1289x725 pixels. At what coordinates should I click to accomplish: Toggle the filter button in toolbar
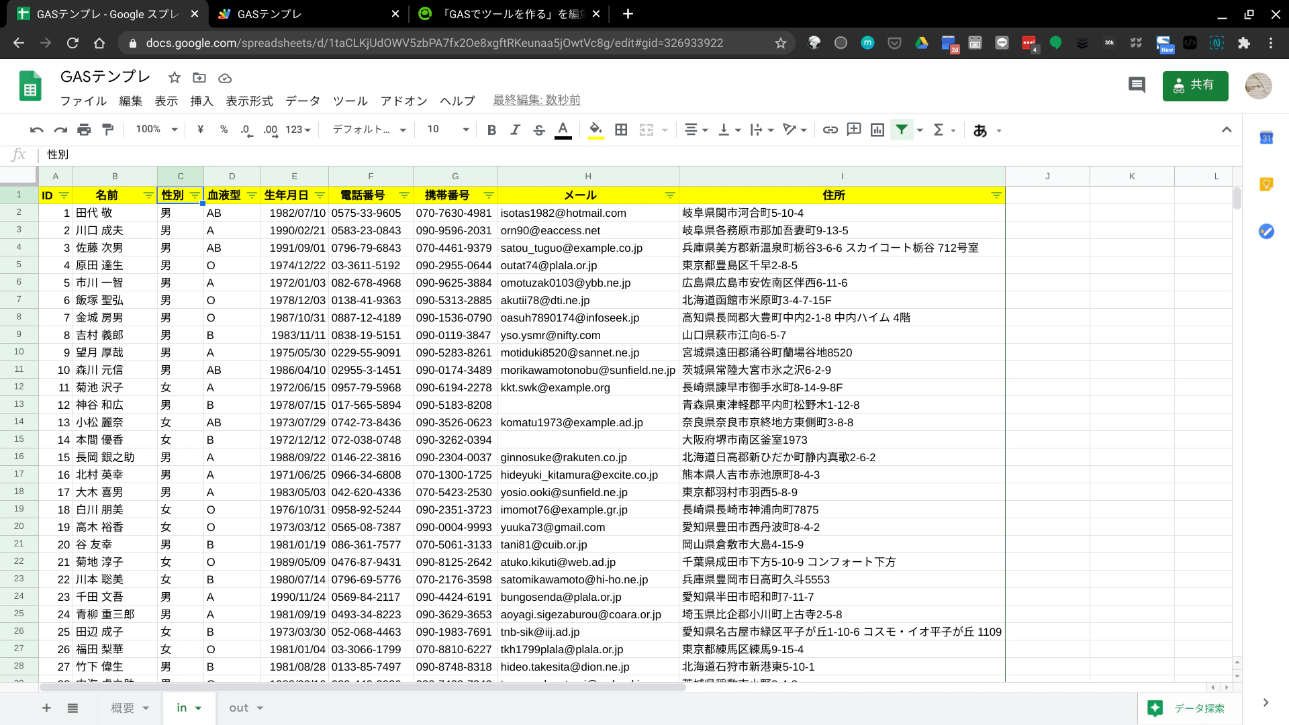(x=902, y=130)
